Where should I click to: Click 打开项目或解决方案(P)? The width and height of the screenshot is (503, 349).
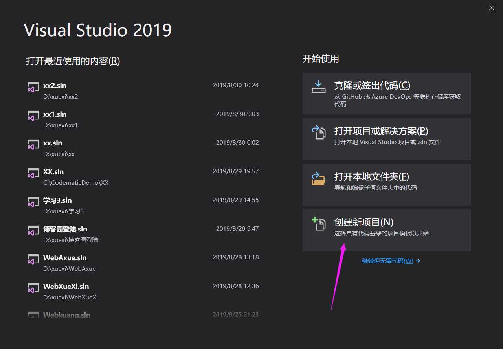(x=387, y=139)
